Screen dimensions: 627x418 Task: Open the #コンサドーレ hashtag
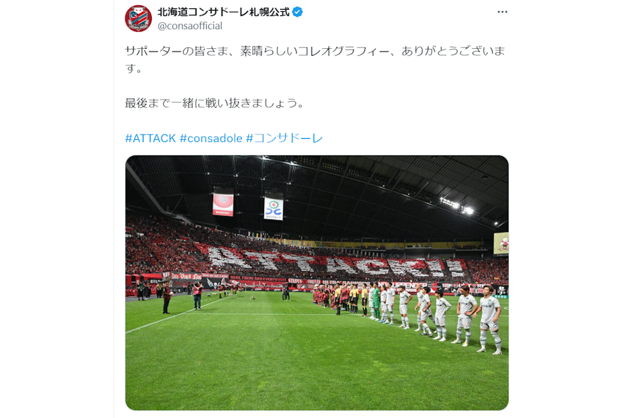tap(284, 139)
